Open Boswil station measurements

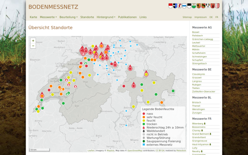click(196, 32)
